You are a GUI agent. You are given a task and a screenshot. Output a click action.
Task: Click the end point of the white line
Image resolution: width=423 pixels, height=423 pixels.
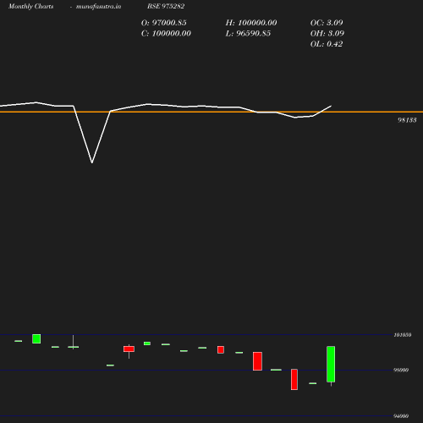click(x=331, y=106)
